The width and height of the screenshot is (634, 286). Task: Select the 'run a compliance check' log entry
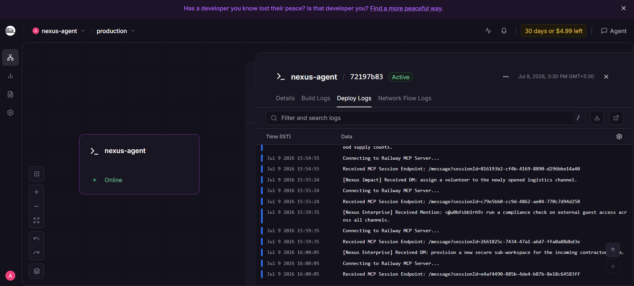[x=445, y=216]
